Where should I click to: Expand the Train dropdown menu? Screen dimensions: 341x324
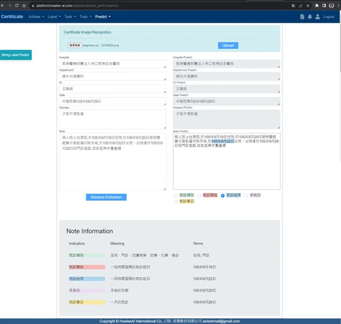pos(85,16)
